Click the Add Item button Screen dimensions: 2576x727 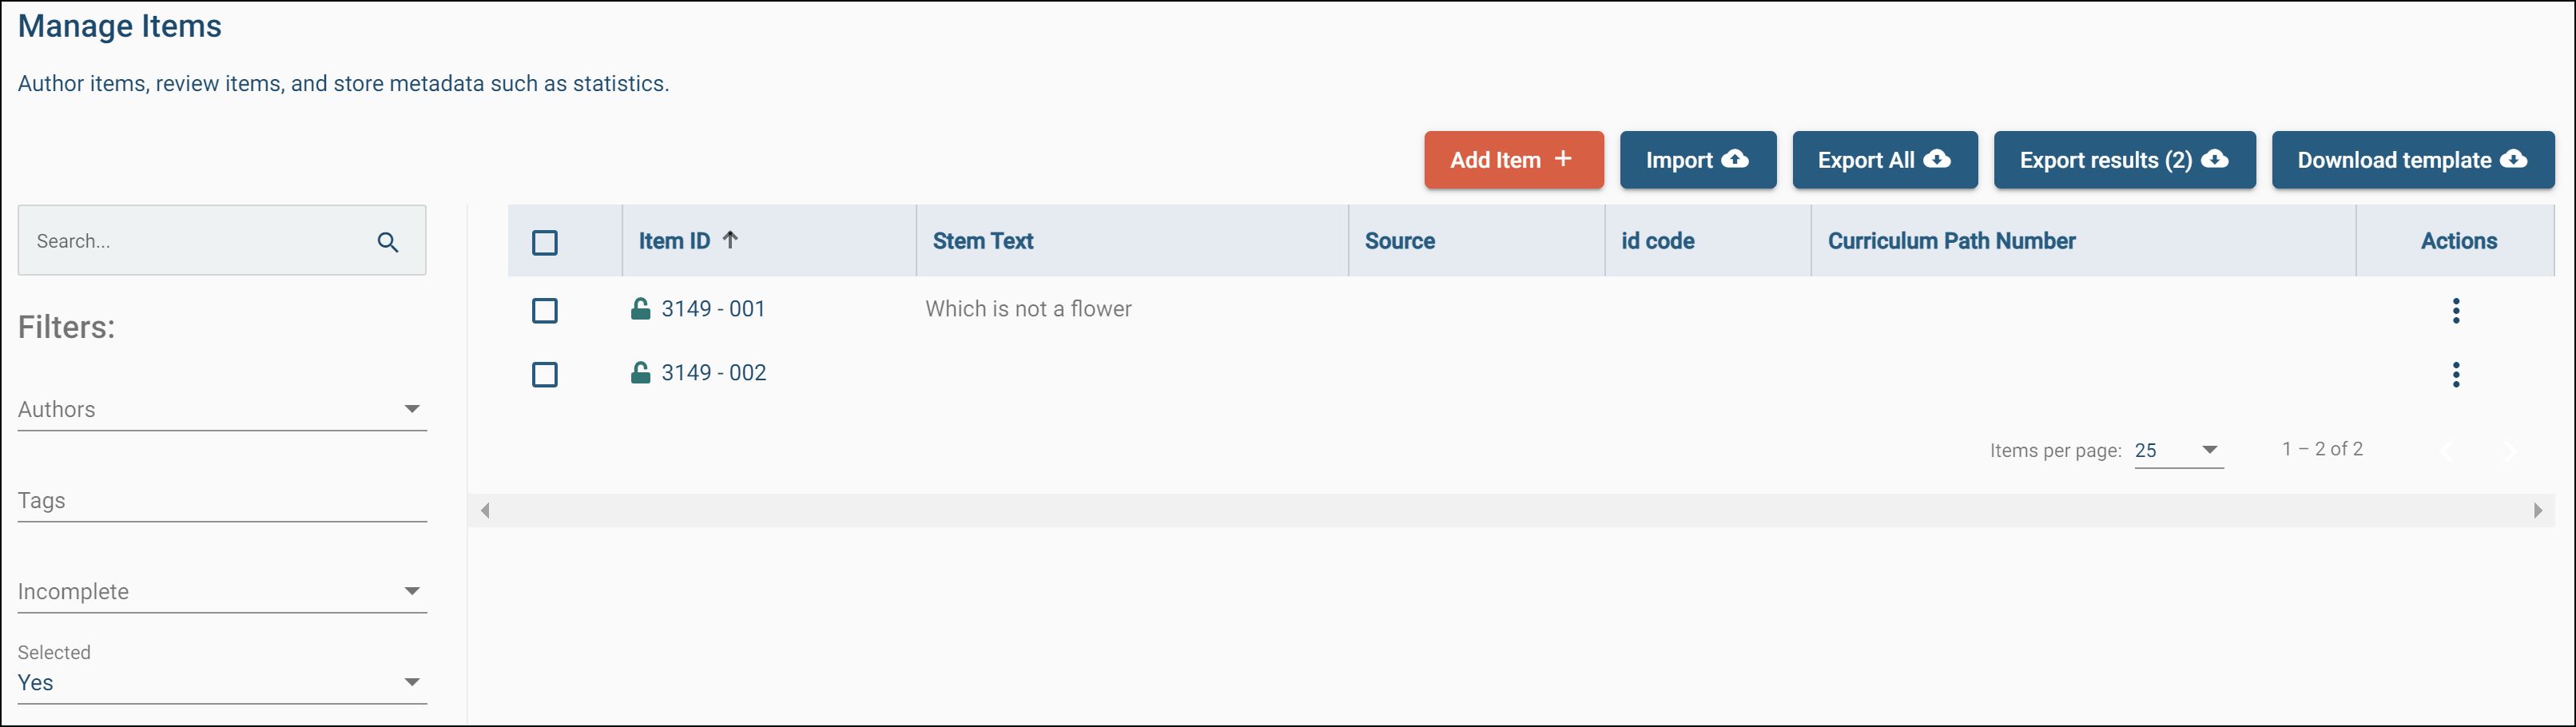coord(1513,160)
